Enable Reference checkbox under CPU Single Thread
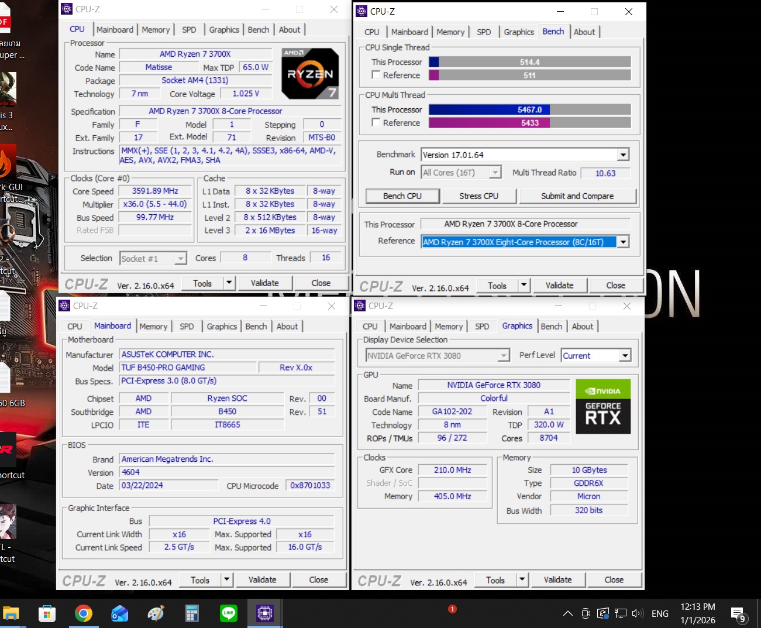The width and height of the screenshot is (761, 628). [376, 75]
